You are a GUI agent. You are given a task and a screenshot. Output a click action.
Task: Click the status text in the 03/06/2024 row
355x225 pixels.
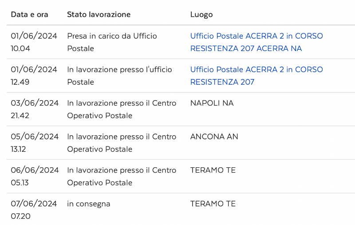pyautogui.click(x=122, y=109)
